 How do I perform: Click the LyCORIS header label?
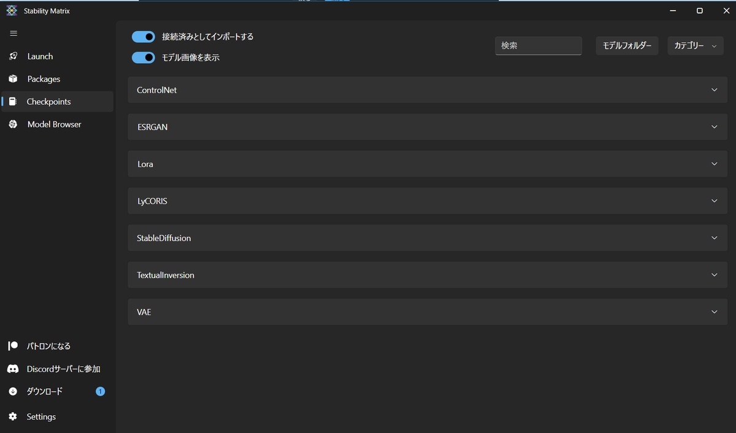coord(152,201)
